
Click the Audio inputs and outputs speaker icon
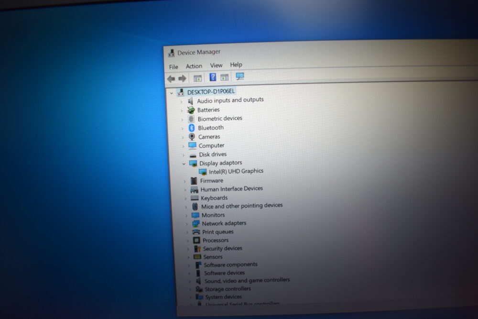[191, 101]
